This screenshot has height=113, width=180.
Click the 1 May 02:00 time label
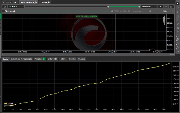[x=22, y=52]
